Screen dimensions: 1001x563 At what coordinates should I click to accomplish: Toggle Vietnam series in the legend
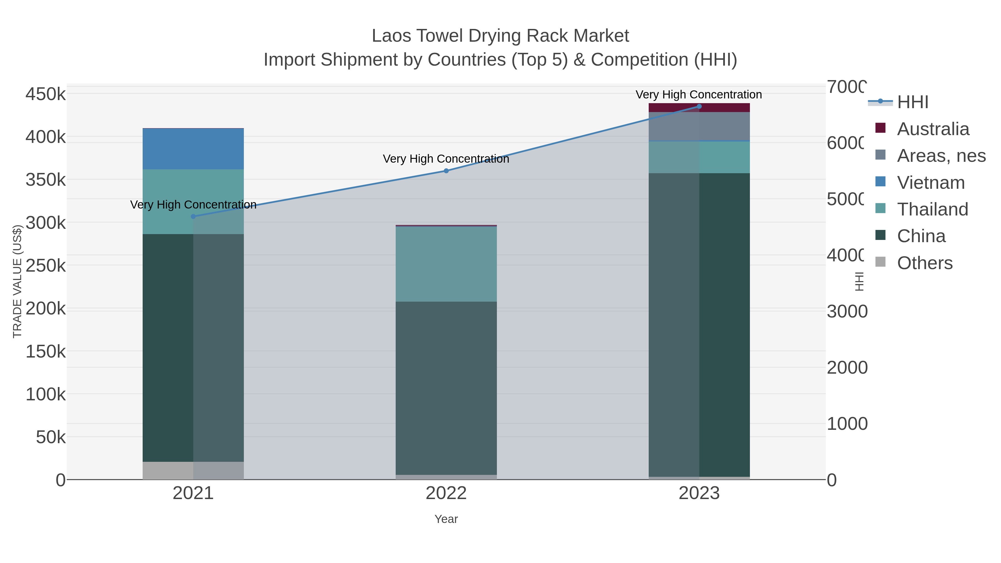tap(920, 183)
